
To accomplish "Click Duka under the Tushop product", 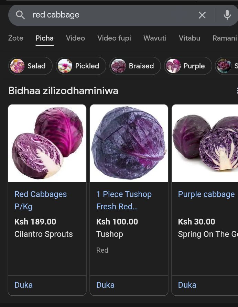I will 105,285.
